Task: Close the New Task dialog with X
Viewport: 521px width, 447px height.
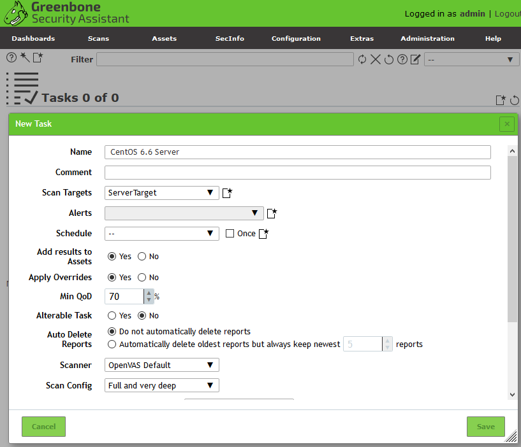Action: click(x=507, y=124)
